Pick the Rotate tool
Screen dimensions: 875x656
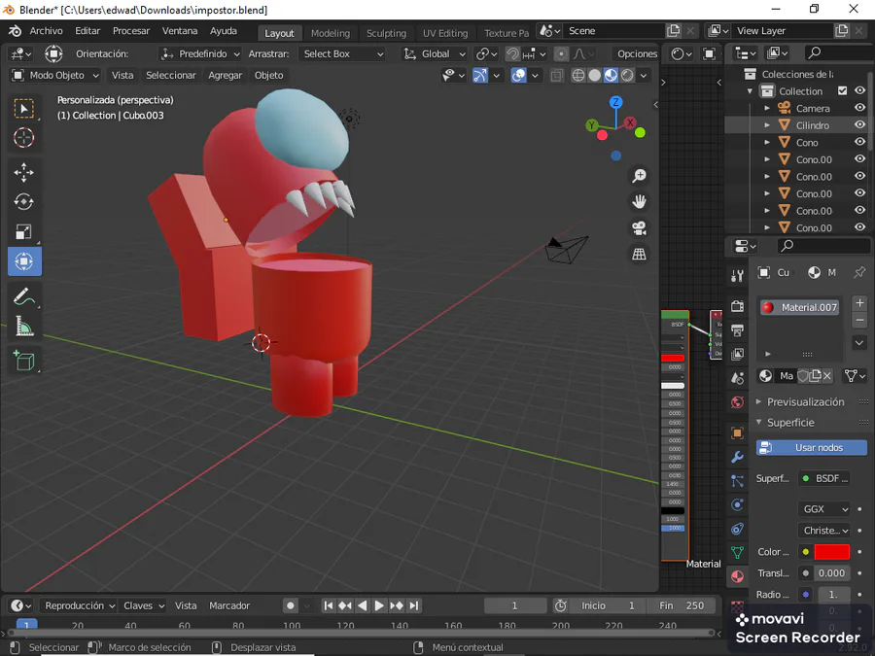pos(24,202)
